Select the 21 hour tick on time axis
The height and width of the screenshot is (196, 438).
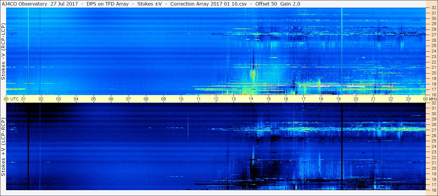(373, 99)
